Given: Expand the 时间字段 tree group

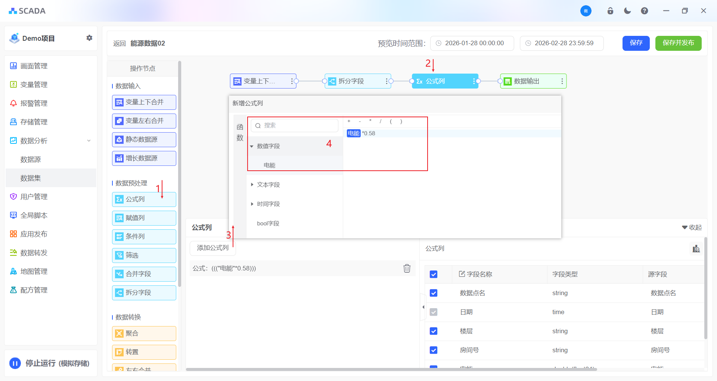Looking at the screenshot, I should pyautogui.click(x=252, y=204).
